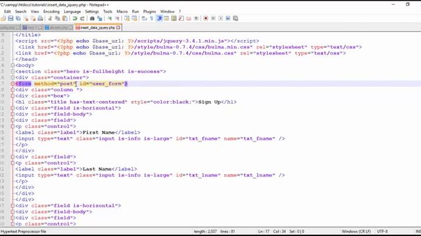Open the Settings menu
Screen dimensions: 421x236
(92, 12)
